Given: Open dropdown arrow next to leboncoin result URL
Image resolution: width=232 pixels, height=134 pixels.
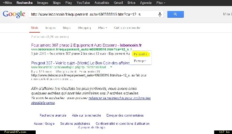Looking at the screenshot, I should 131,49.
